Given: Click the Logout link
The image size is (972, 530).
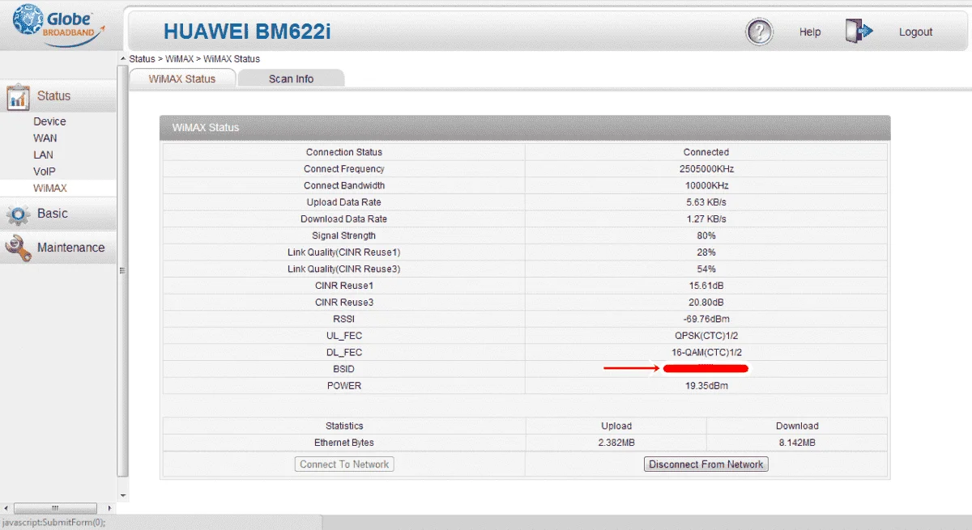Looking at the screenshot, I should pyautogui.click(x=915, y=32).
